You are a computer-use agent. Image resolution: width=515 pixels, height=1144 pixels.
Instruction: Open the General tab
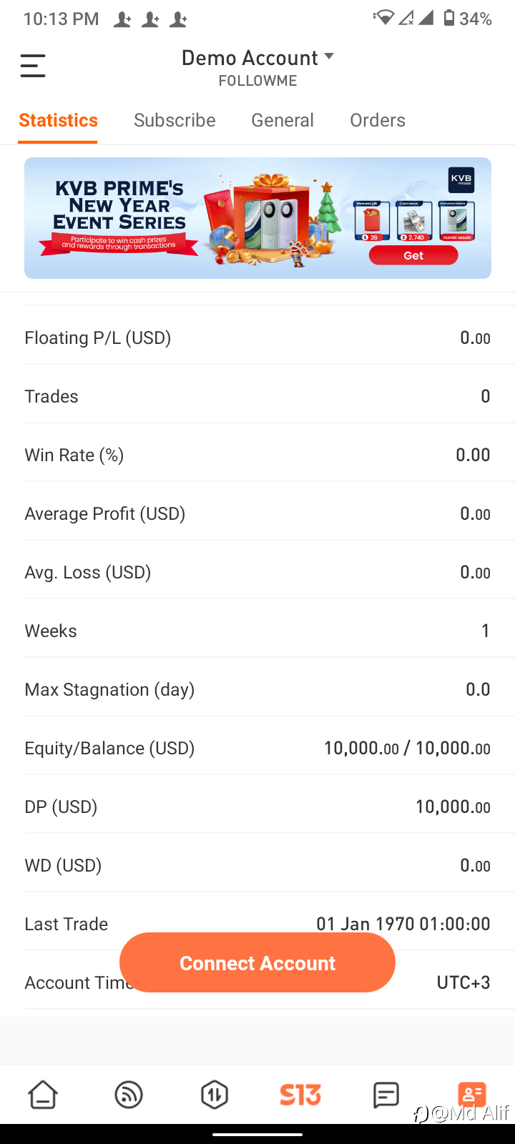283,120
